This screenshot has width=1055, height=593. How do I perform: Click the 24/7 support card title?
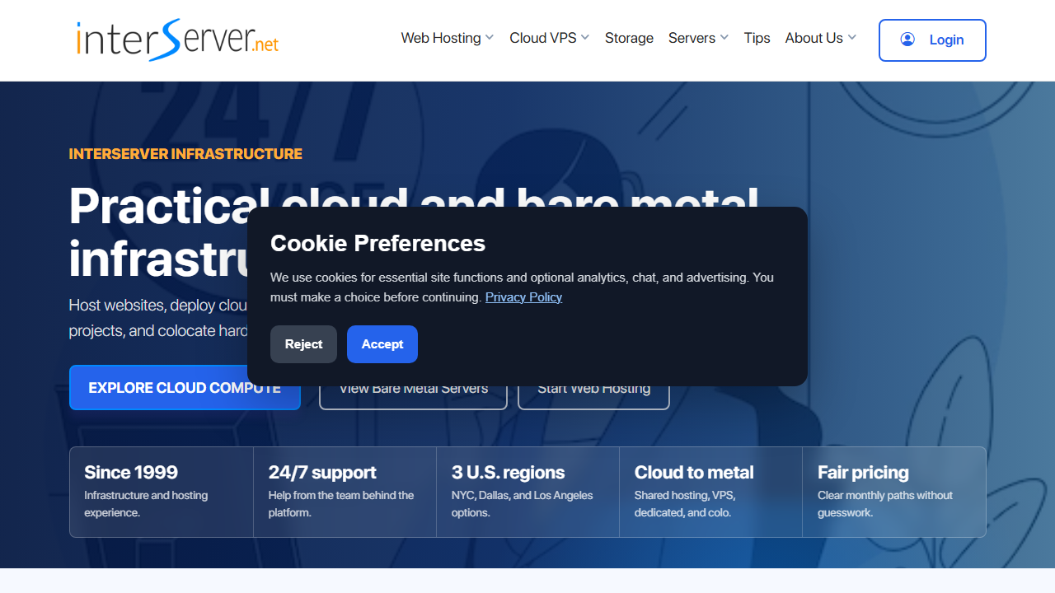pyautogui.click(x=322, y=472)
